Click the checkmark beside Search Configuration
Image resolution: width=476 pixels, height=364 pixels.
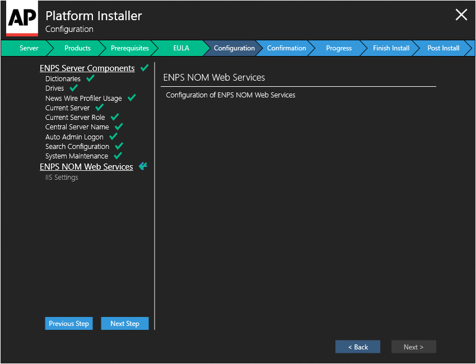click(119, 146)
